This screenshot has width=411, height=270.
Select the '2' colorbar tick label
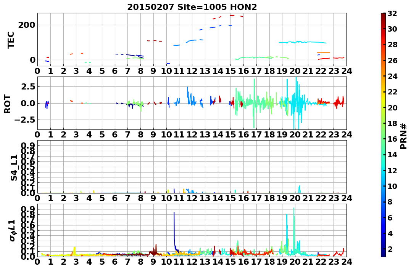pos(390,249)
